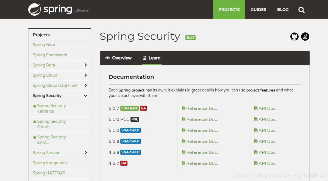Click the 5.0.7 version badge beside title
The height and width of the screenshot is (181, 328).
(190, 37)
